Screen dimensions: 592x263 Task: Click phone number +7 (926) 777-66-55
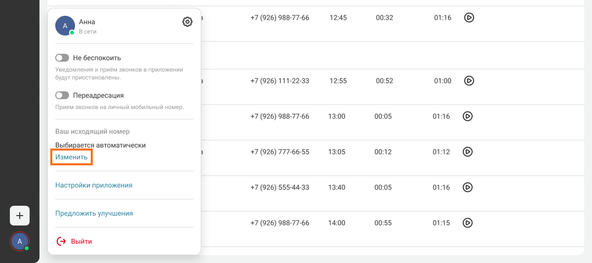click(x=280, y=152)
